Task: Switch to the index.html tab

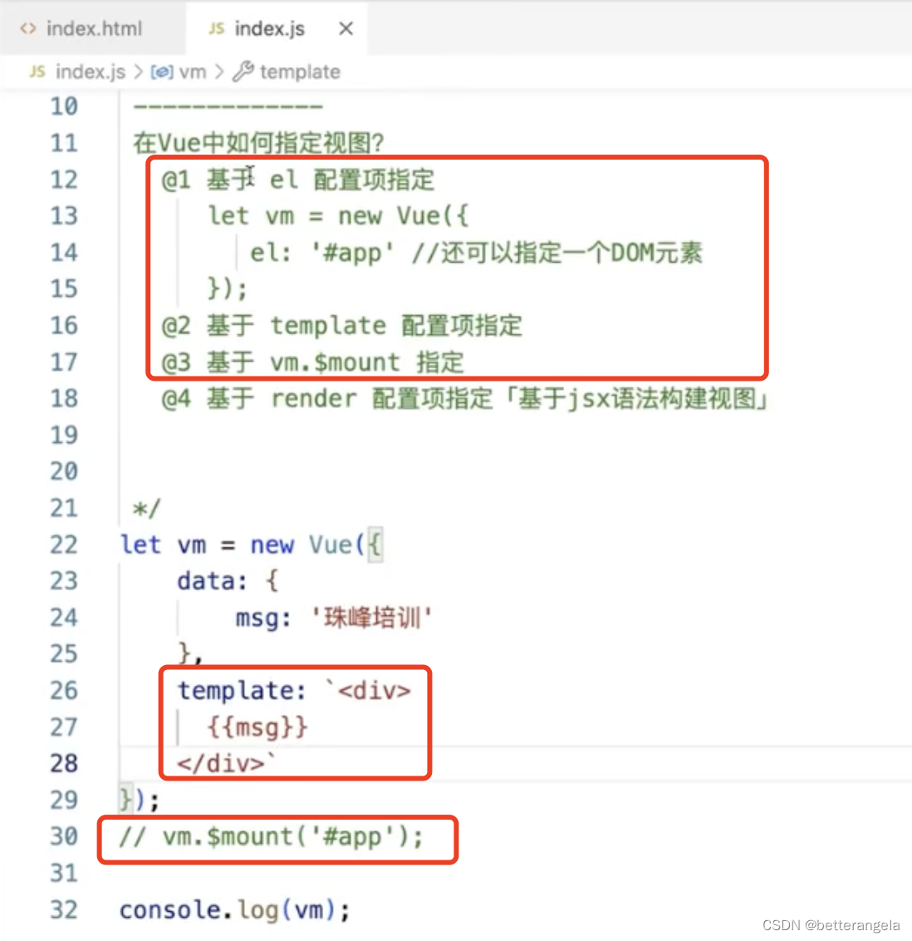Action: click(x=91, y=27)
